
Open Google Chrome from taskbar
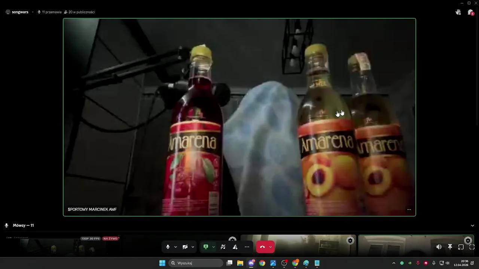pyautogui.click(x=262, y=263)
